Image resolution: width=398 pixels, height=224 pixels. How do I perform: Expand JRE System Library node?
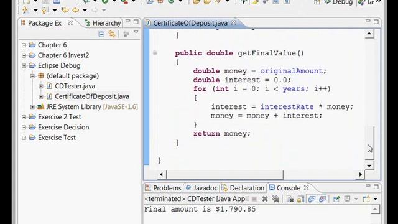32,107
